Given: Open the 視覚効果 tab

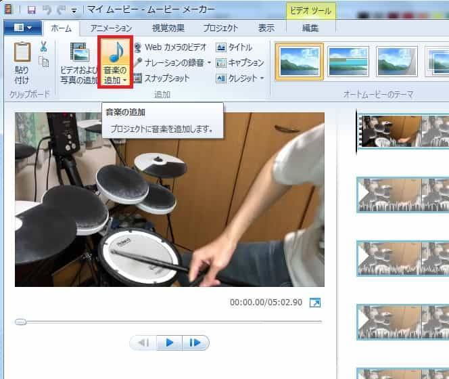Looking at the screenshot, I should pos(168,28).
